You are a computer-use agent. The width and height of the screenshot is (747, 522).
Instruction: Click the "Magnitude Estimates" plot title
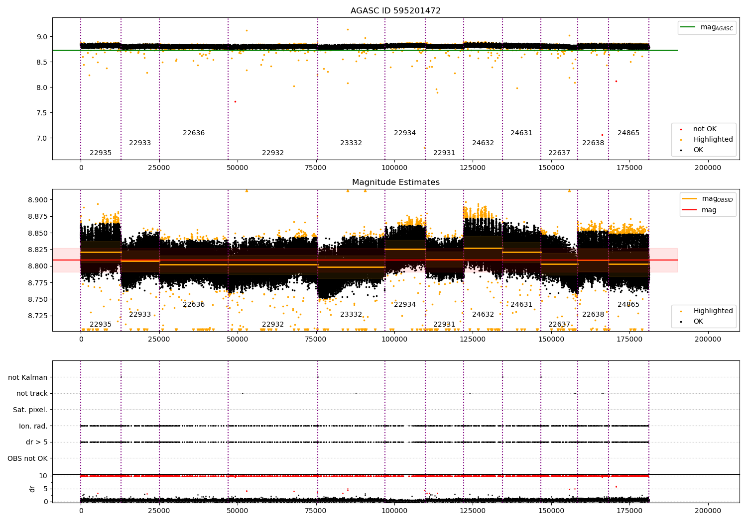[395, 182]
